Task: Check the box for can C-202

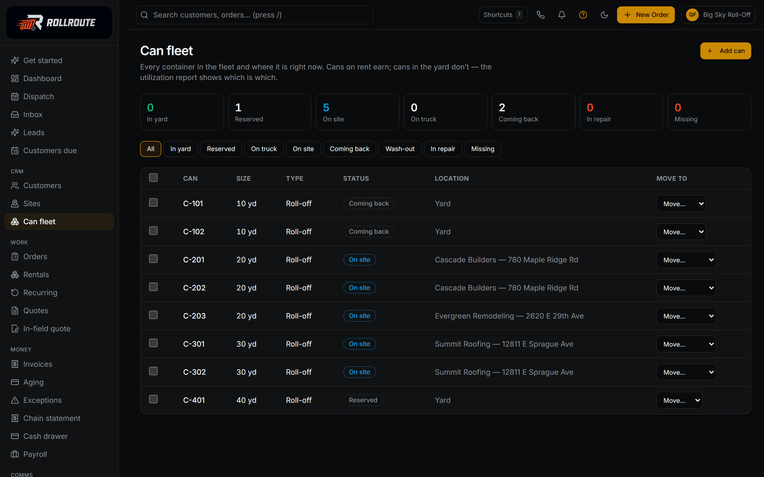Action: (x=153, y=287)
